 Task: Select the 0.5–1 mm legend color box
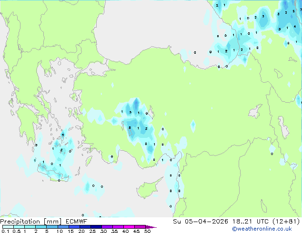point(19,227)
